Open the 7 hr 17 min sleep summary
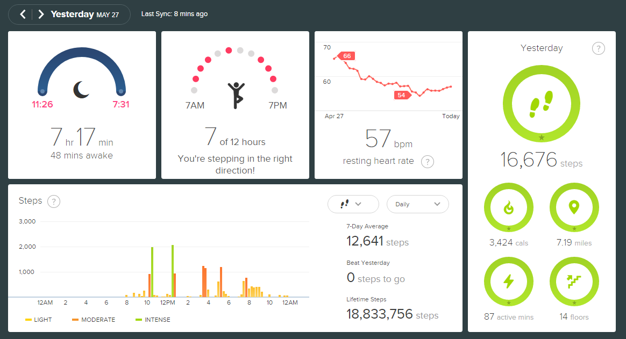 pos(82,137)
